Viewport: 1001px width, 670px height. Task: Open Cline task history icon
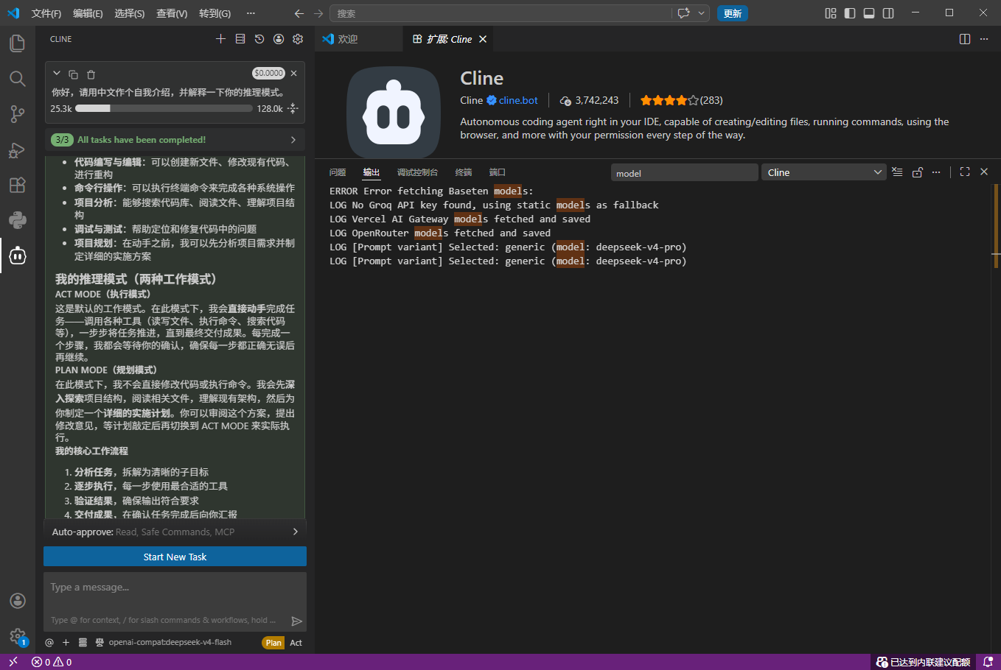[x=259, y=39]
